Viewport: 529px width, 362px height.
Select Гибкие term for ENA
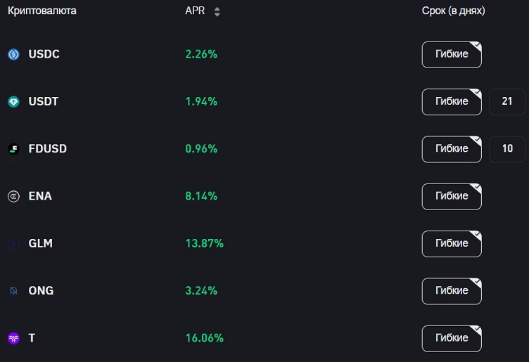pyautogui.click(x=452, y=197)
